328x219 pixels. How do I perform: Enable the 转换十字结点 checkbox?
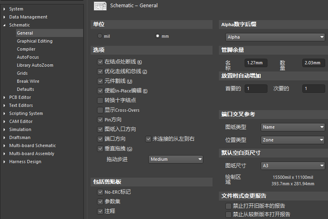coord(100,100)
